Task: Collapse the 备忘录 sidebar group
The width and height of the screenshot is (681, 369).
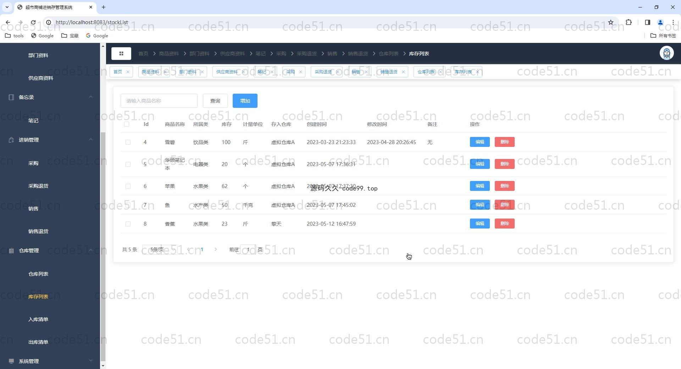Action: pyautogui.click(x=50, y=97)
